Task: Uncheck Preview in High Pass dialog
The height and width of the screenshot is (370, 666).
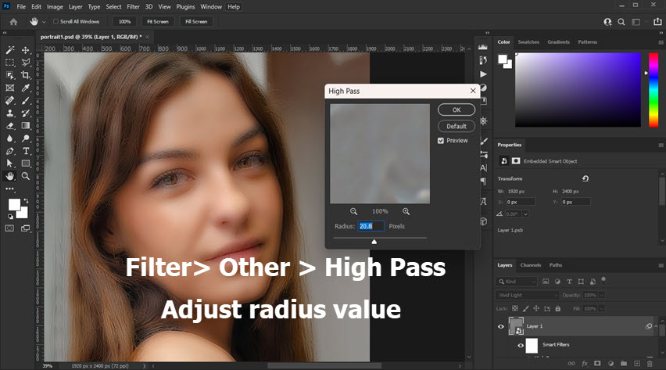Action: (440, 141)
